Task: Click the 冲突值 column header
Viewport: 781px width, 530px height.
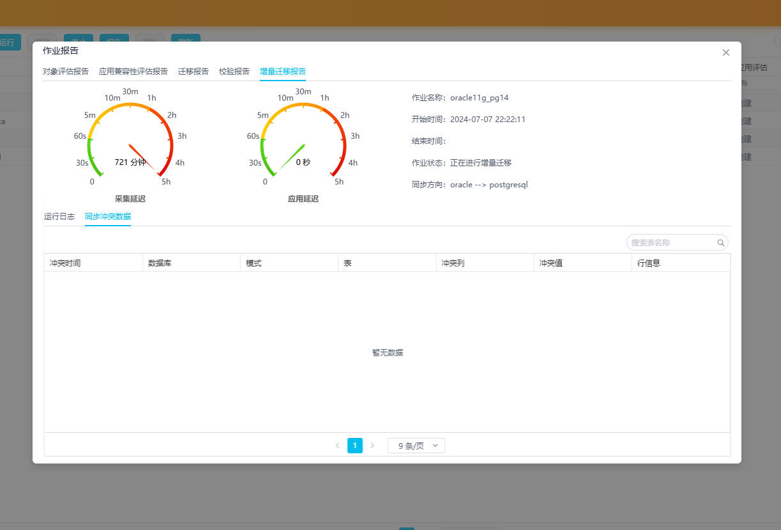Action: pos(582,263)
